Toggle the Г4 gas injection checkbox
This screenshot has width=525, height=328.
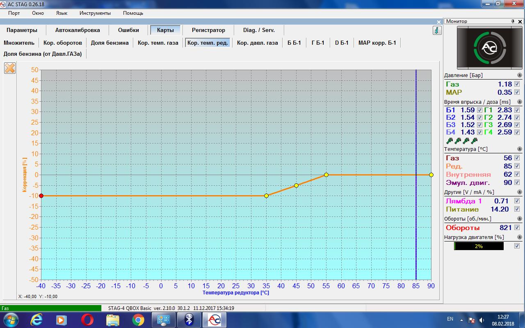(x=517, y=132)
